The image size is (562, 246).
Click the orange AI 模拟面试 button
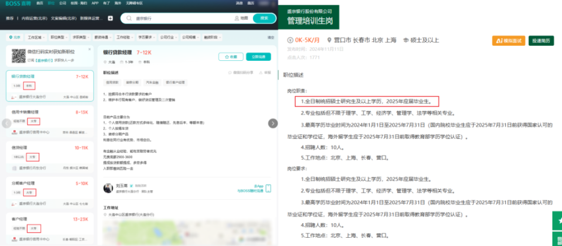pos(509,41)
